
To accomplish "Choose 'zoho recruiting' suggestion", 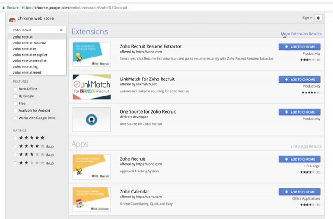I will point(37,66).
